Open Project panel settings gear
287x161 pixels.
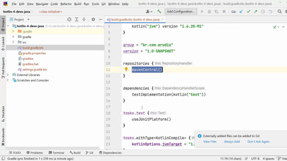click(93, 19)
